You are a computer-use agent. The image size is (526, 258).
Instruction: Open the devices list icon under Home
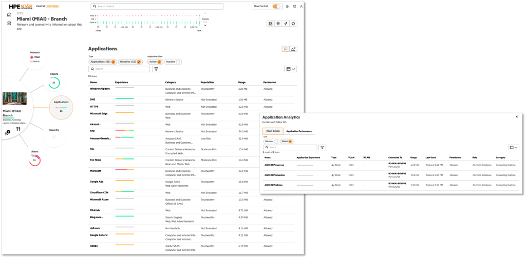9,23
